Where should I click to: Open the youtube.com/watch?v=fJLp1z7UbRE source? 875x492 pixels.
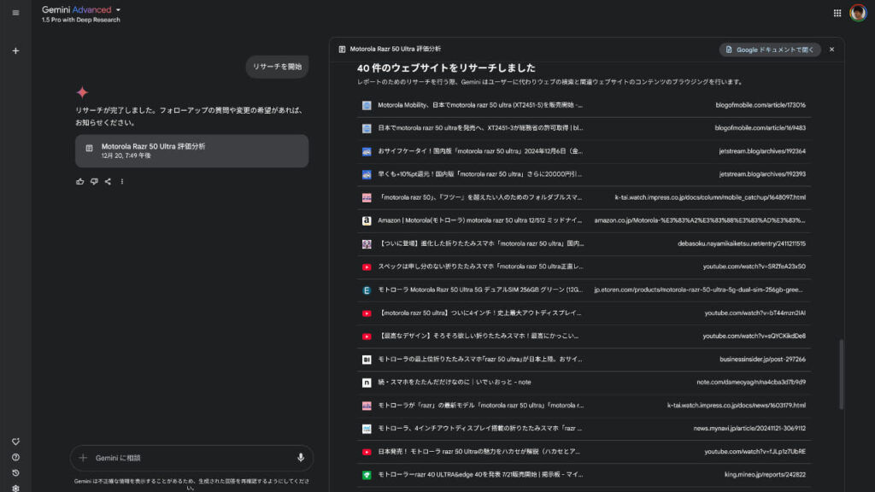point(584,452)
